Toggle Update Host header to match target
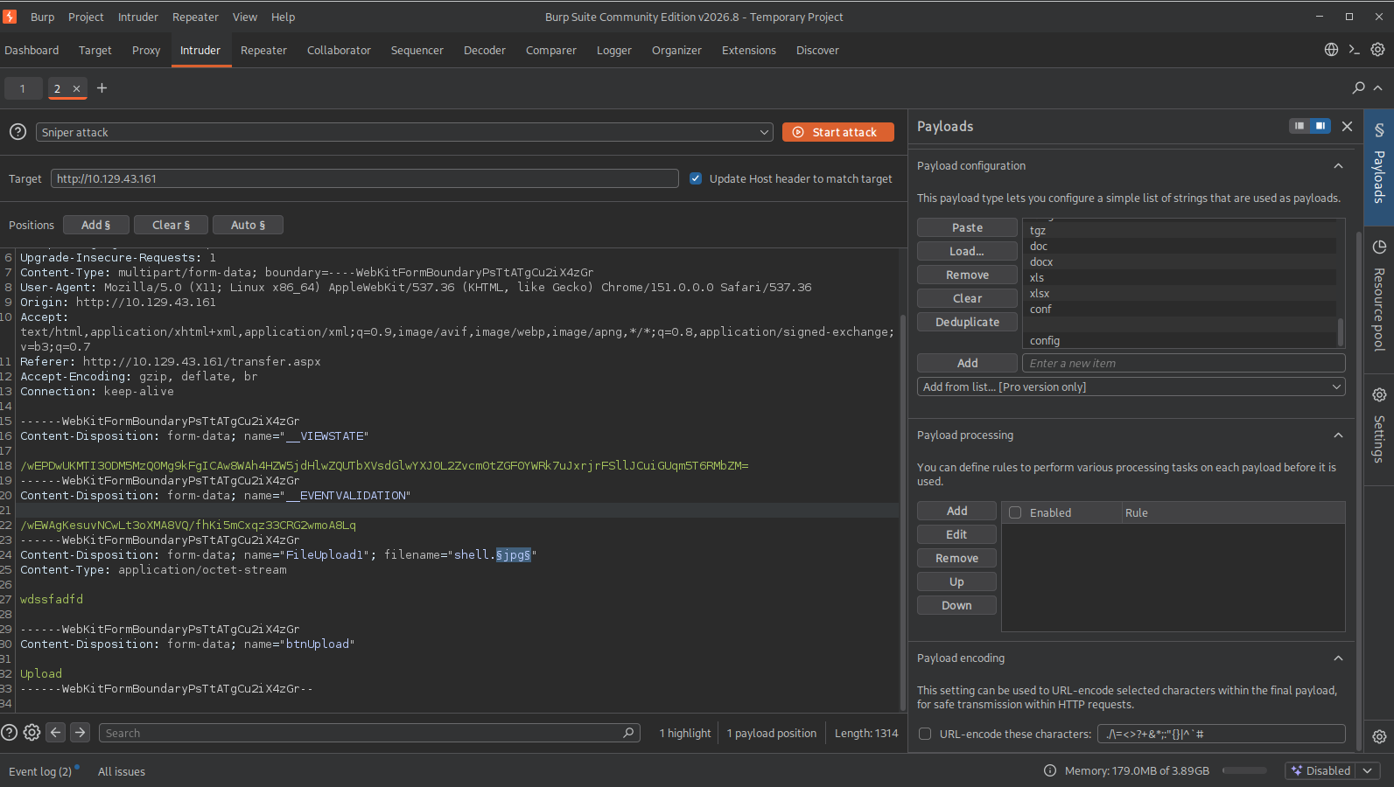The width and height of the screenshot is (1394, 787). pos(696,178)
